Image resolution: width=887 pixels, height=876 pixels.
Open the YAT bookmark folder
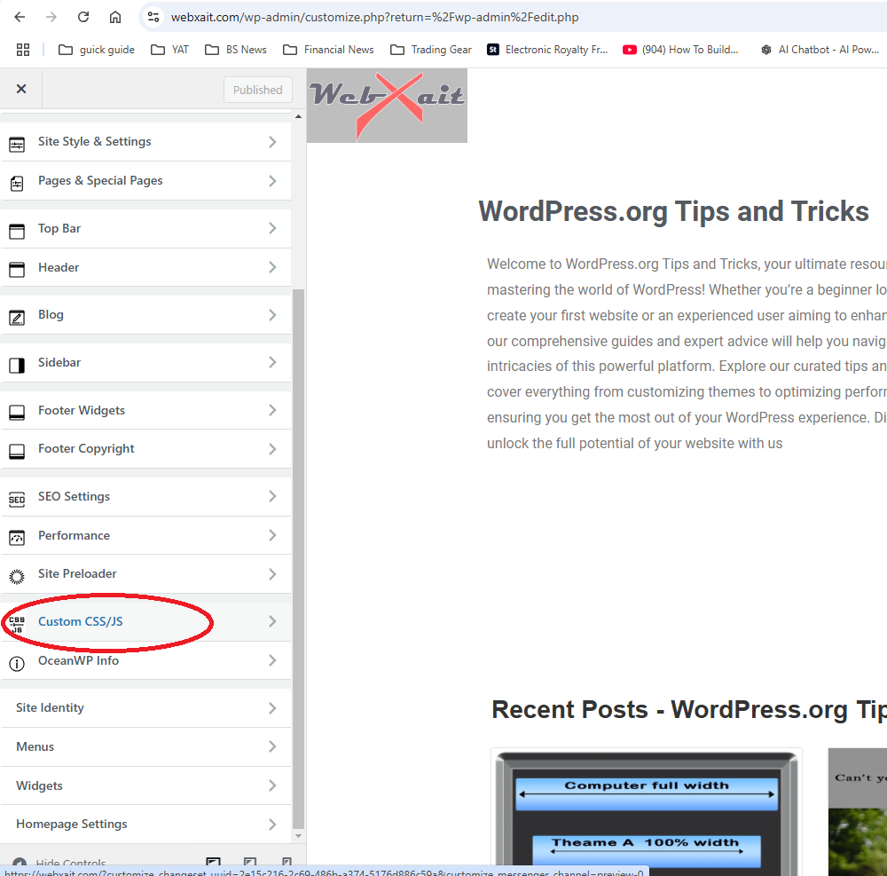pos(169,50)
